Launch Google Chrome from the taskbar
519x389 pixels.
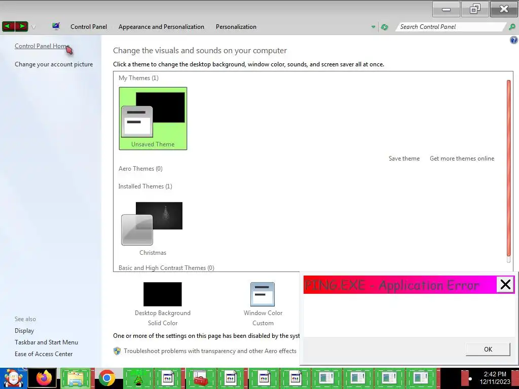[106, 378]
